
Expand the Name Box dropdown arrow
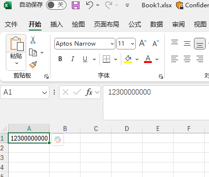45,93
